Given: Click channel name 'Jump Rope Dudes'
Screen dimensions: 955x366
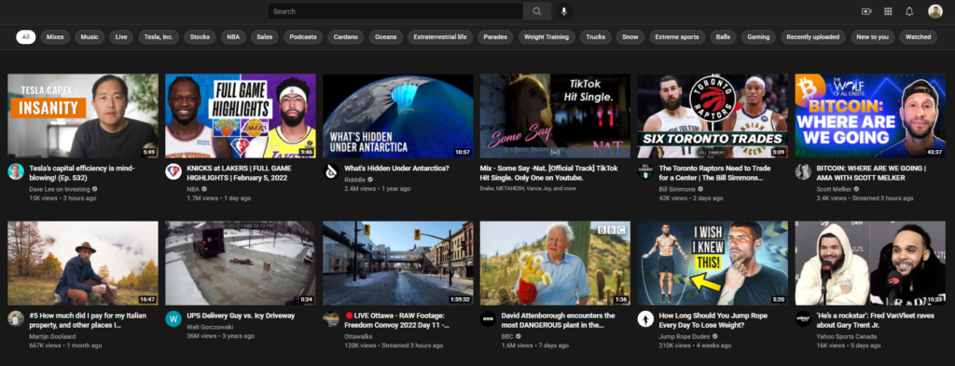Looking at the screenshot, I should 685,336.
